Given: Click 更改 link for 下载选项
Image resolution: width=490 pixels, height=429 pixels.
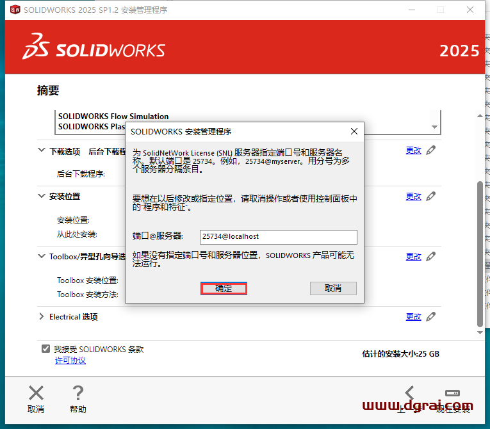Looking at the screenshot, I should (x=413, y=150).
